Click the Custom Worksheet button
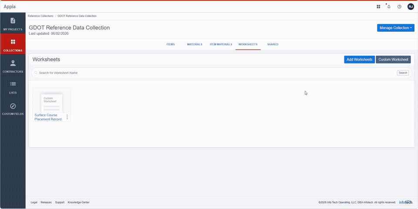Image resolution: width=418 pixels, height=209 pixels. pyautogui.click(x=393, y=60)
